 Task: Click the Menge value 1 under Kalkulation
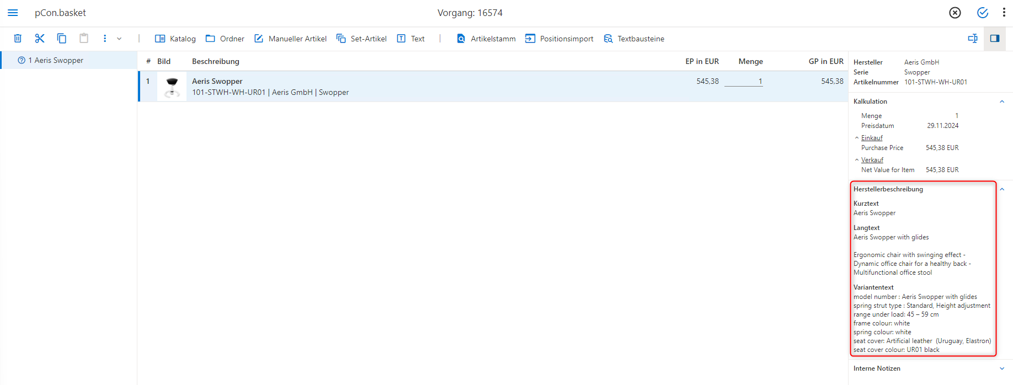pyautogui.click(x=957, y=116)
